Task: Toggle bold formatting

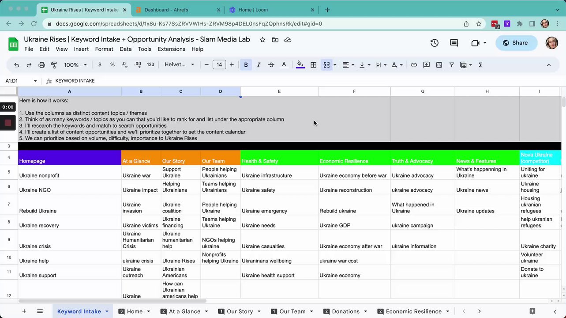Action: pyautogui.click(x=246, y=64)
